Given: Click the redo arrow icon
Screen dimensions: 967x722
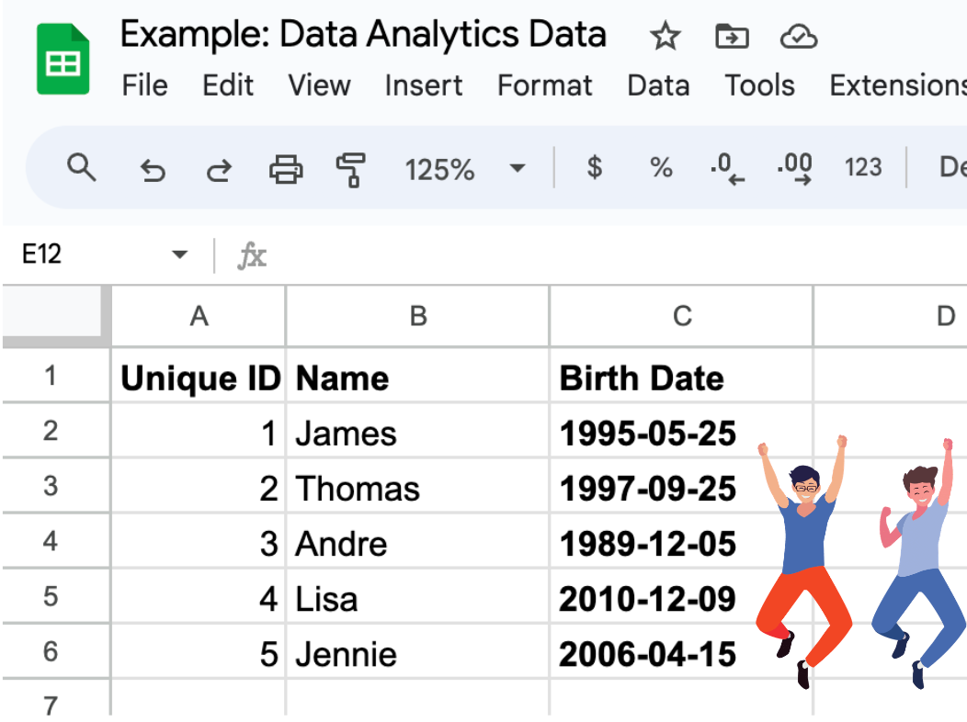Looking at the screenshot, I should [x=219, y=170].
